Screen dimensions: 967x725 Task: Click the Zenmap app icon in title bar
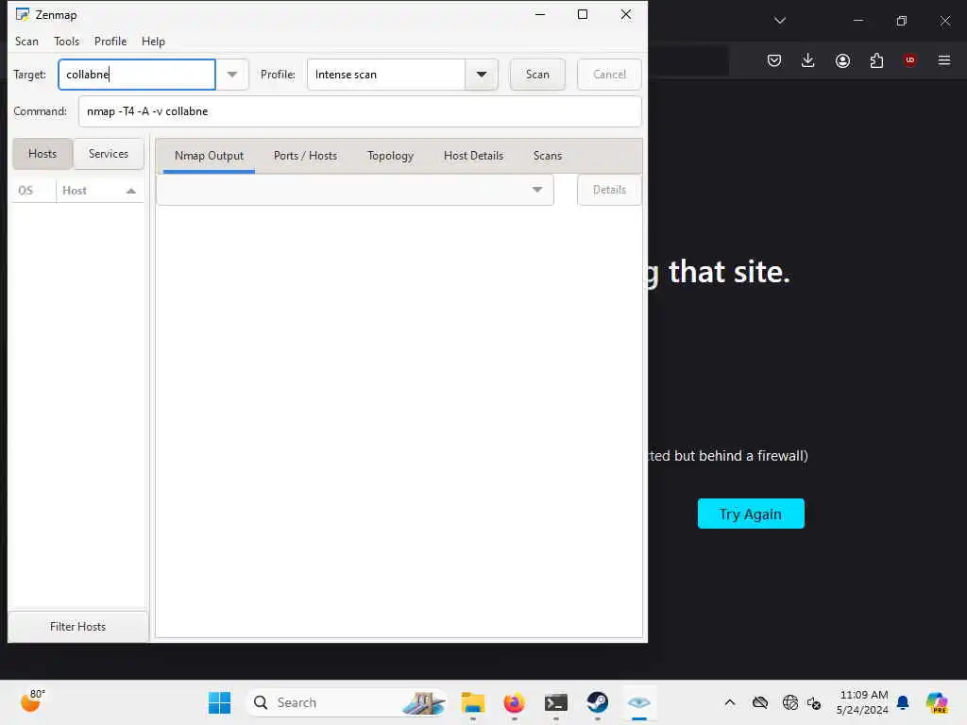23,14
